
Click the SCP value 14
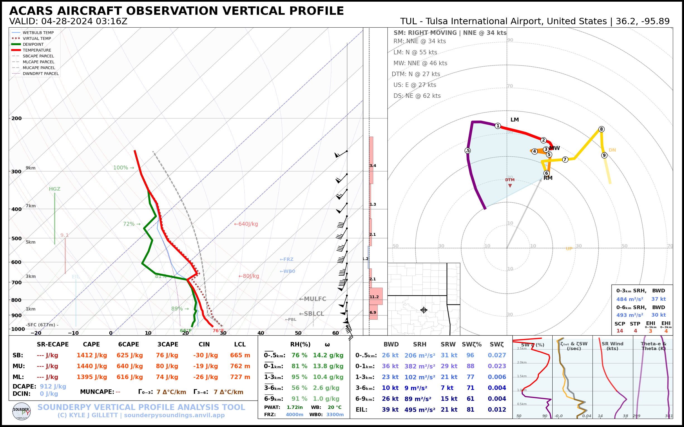(x=620, y=331)
